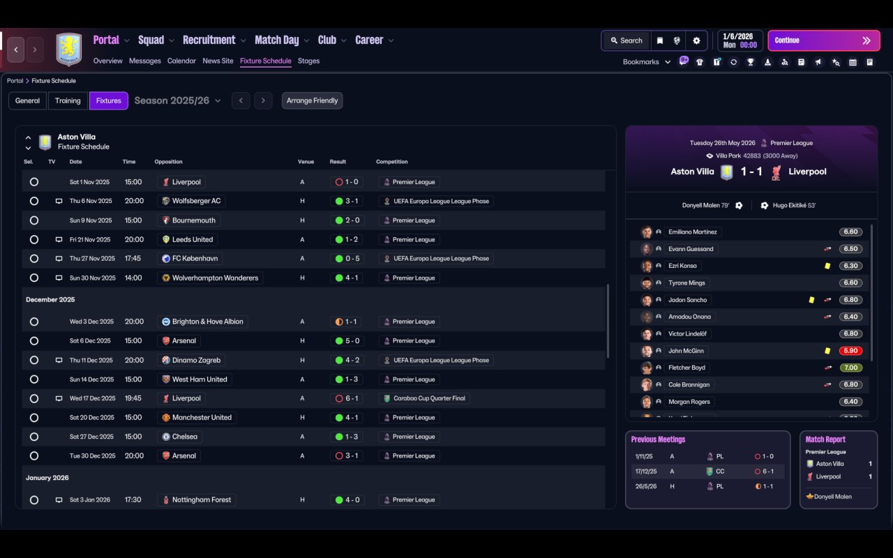Open the shirt bookmark icon
This screenshot has height=558, width=893.
tap(700, 62)
